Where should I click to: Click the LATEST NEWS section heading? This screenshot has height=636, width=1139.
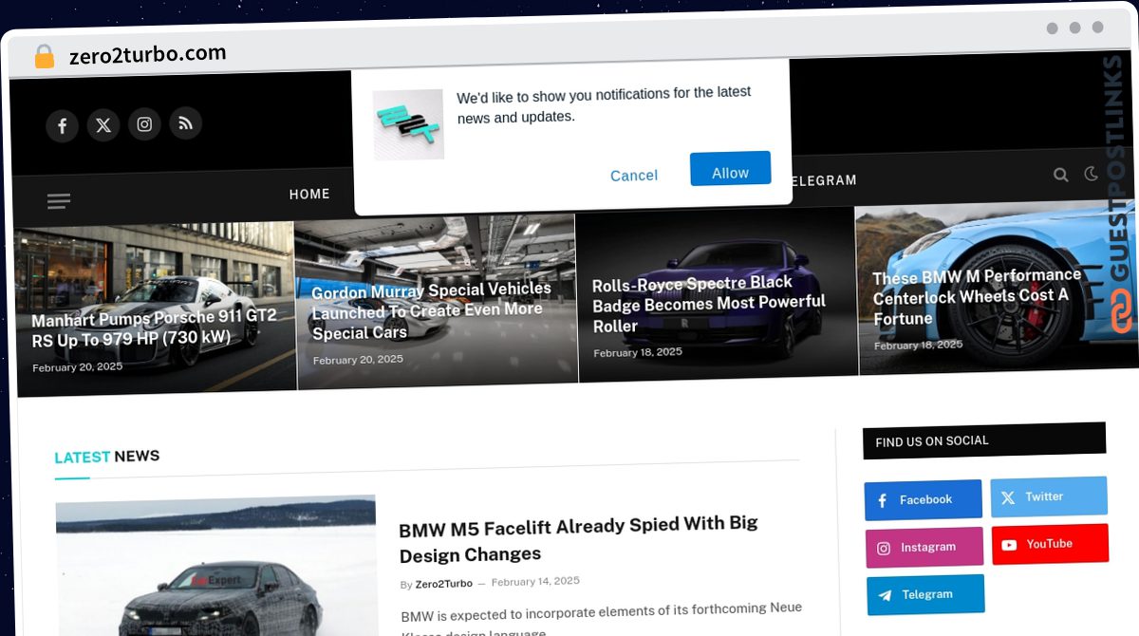tap(107, 457)
